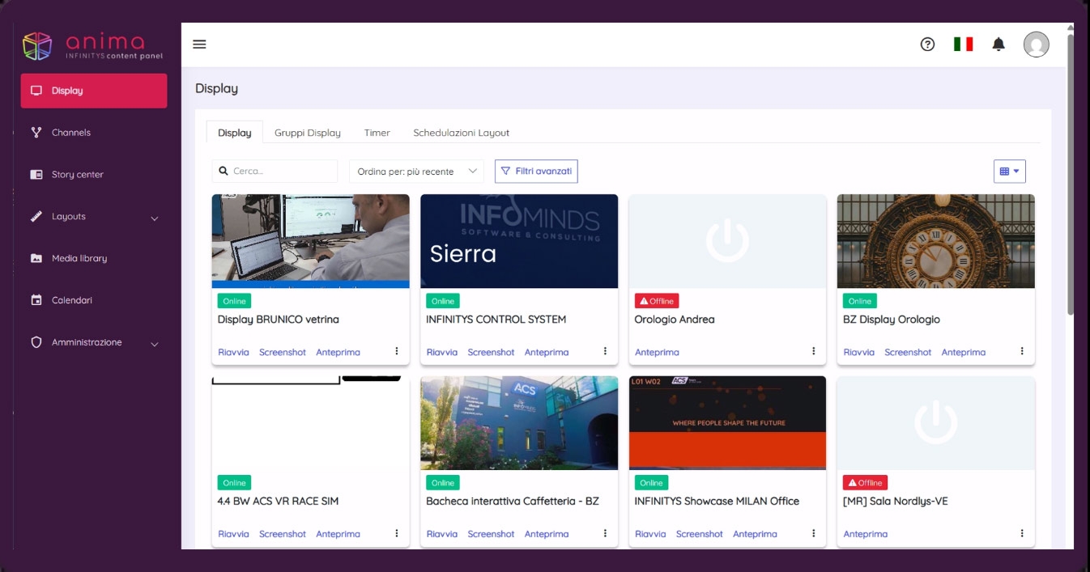Switch to Schedulazioni Layout tab
Image resolution: width=1090 pixels, height=572 pixels.
click(x=462, y=133)
